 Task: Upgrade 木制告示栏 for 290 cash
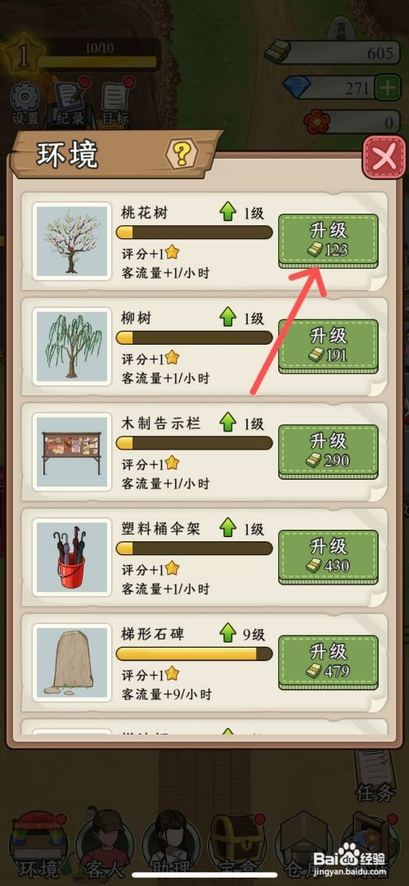(328, 451)
